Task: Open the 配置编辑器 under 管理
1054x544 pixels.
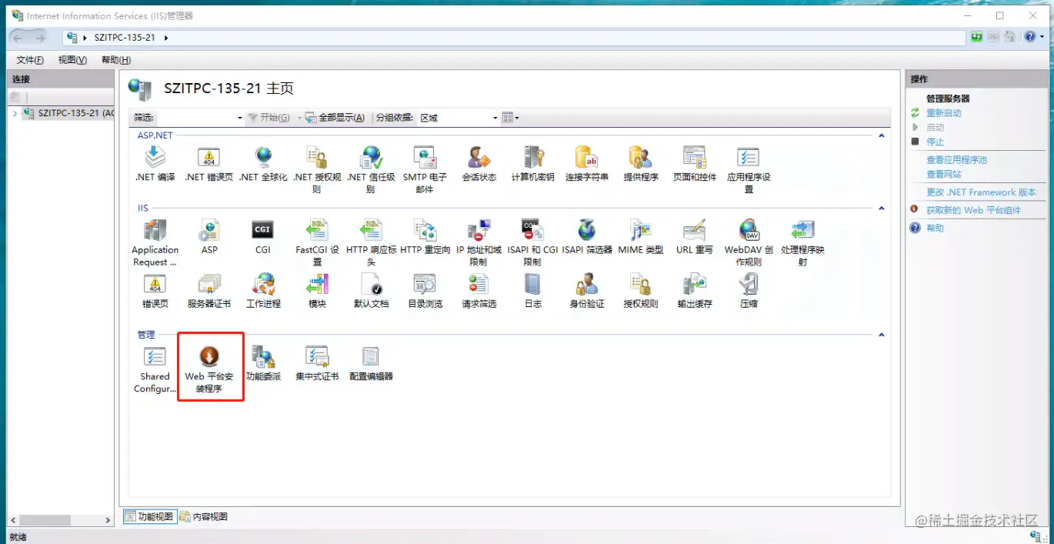Action: pos(370,360)
